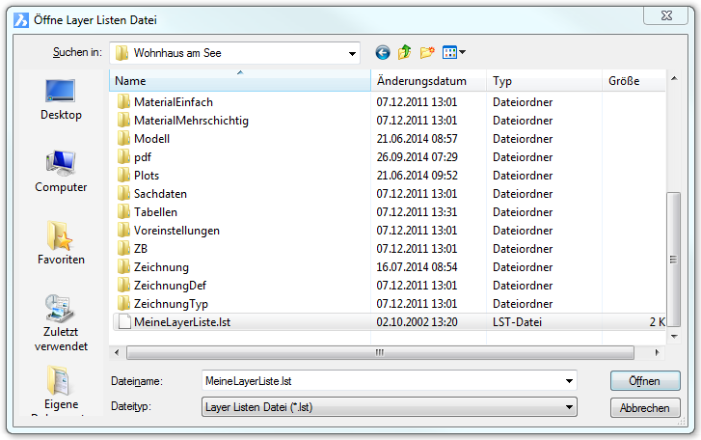
Task: Expand the Dateiname dropdown arrow
Action: tap(568, 381)
